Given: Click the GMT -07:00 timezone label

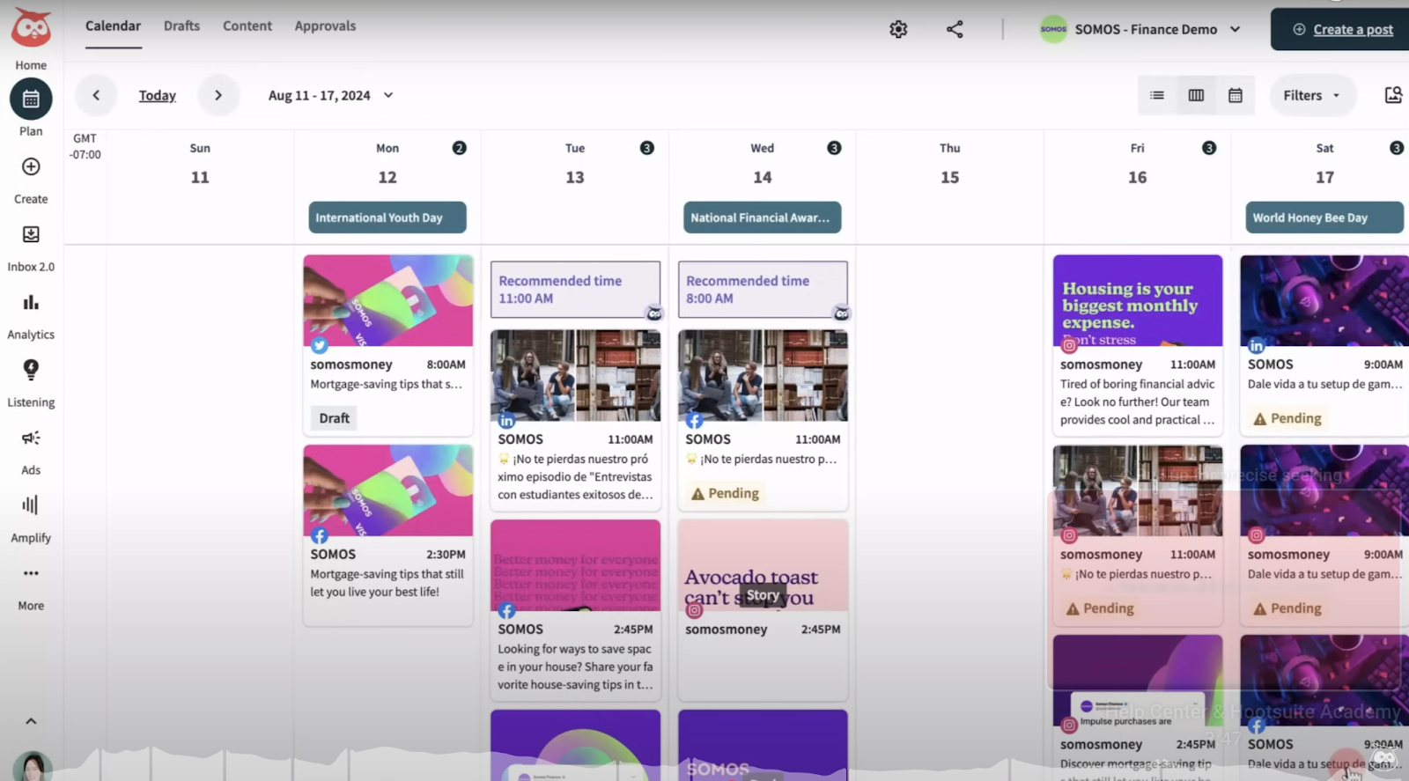Looking at the screenshot, I should pos(85,146).
